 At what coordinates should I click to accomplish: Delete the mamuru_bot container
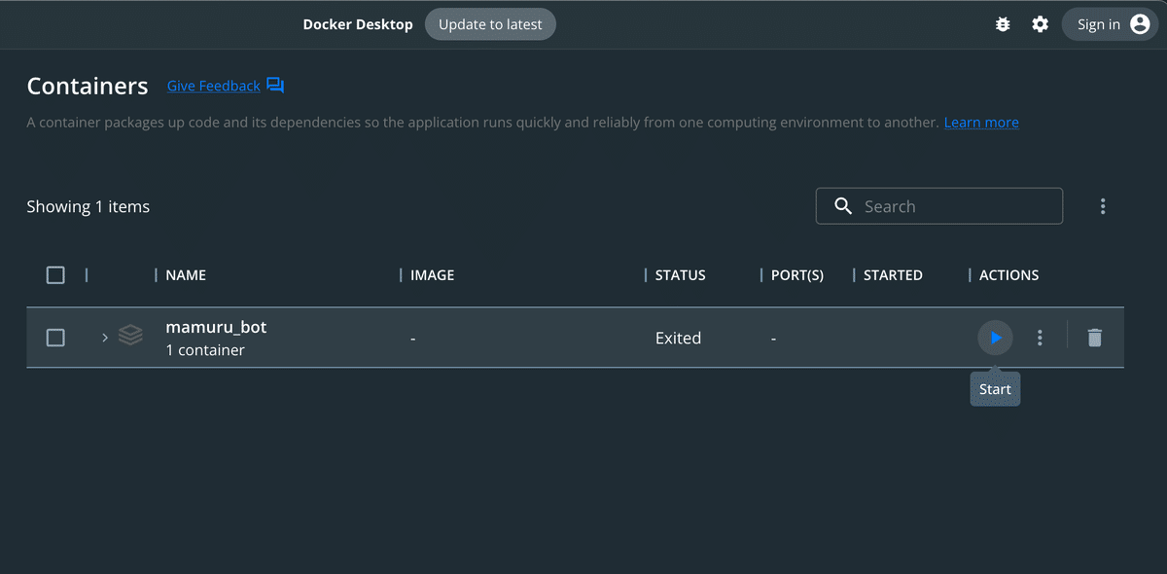[1094, 338]
